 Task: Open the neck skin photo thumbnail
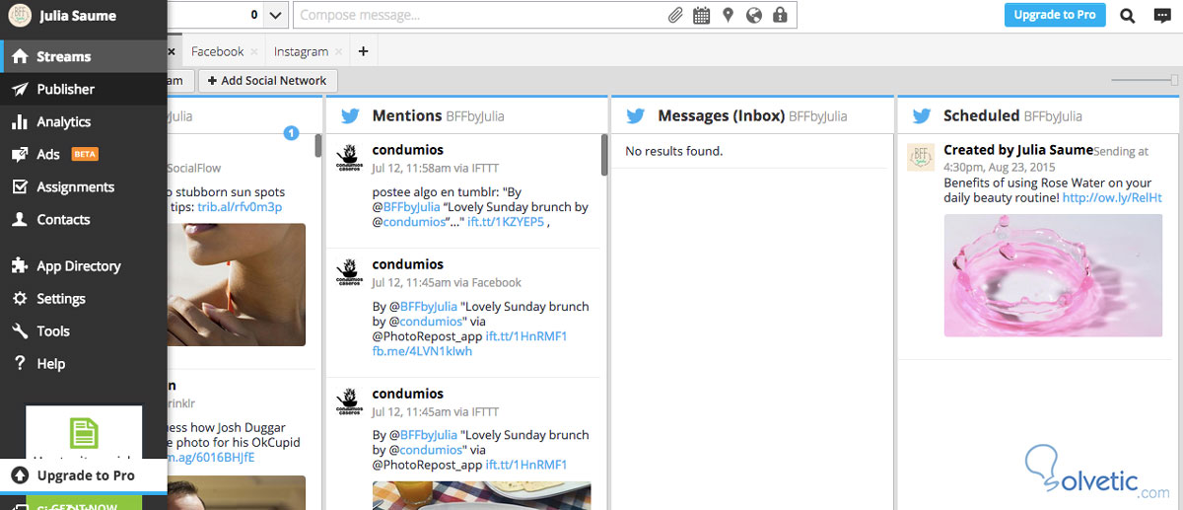point(237,284)
